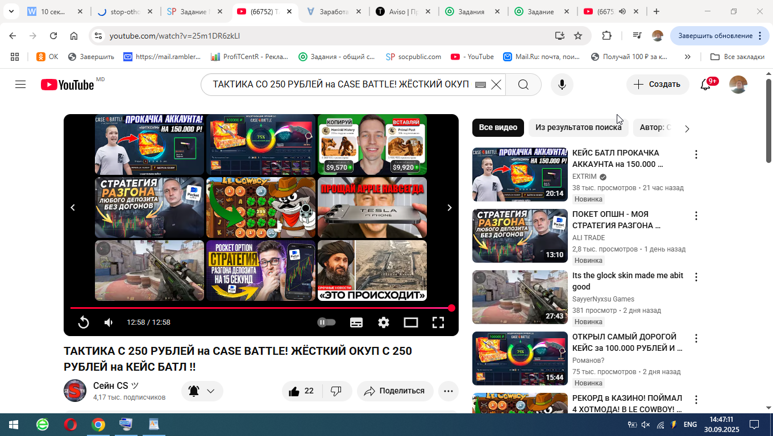Switch to the stop-oth tab
Screen dimensions: 773x436
(x=124, y=11)
